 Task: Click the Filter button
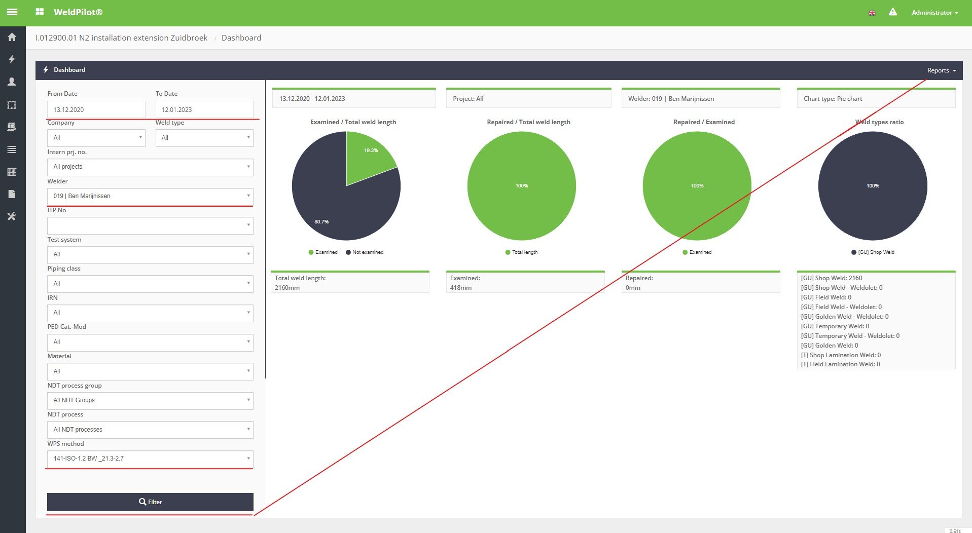150,502
